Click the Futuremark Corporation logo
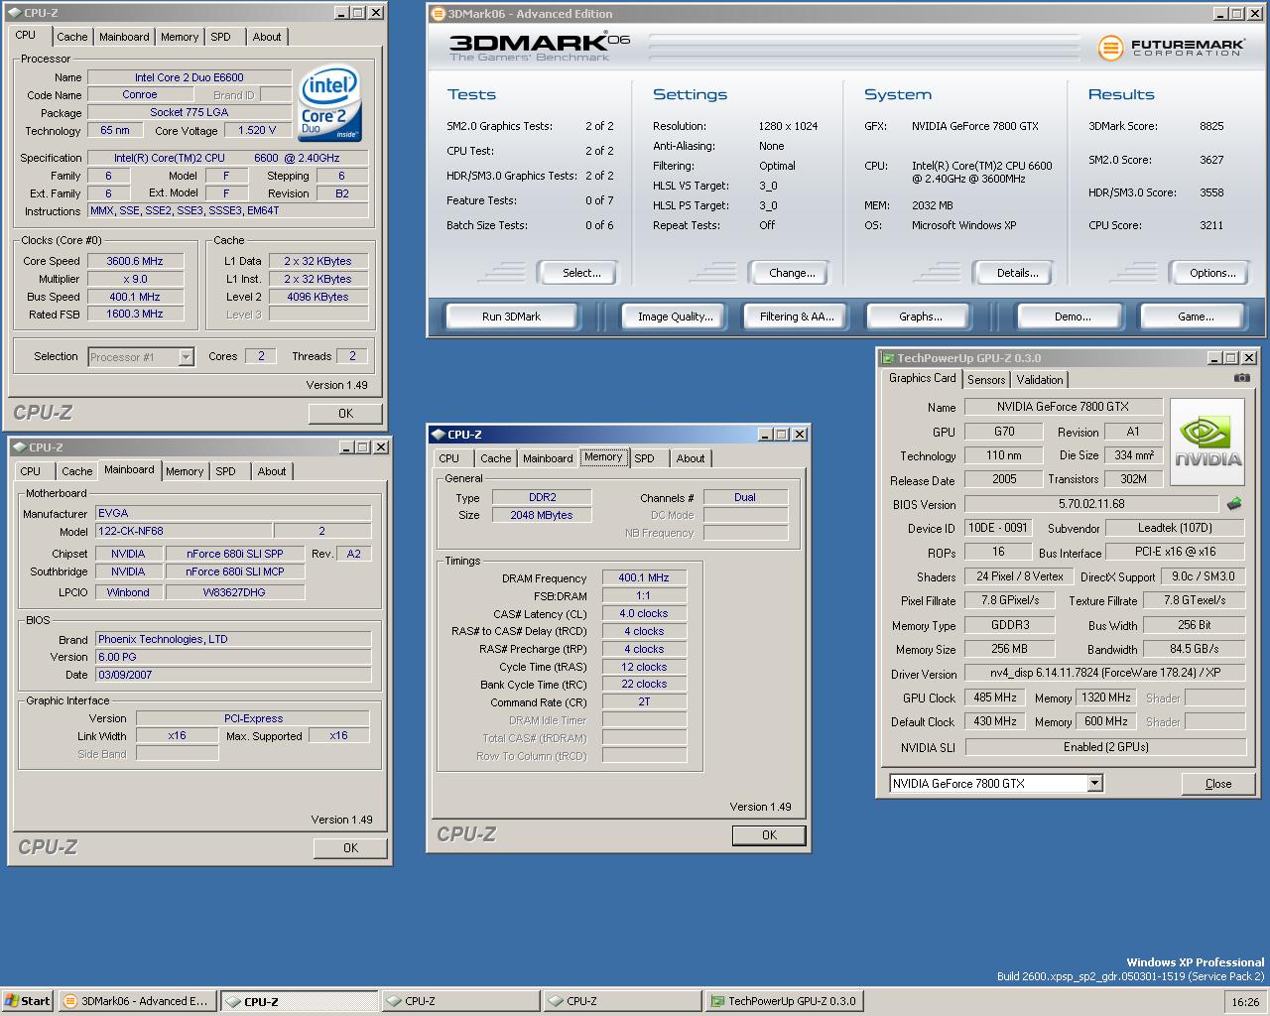The width and height of the screenshot is (1270, 1016). [1171, 48]
